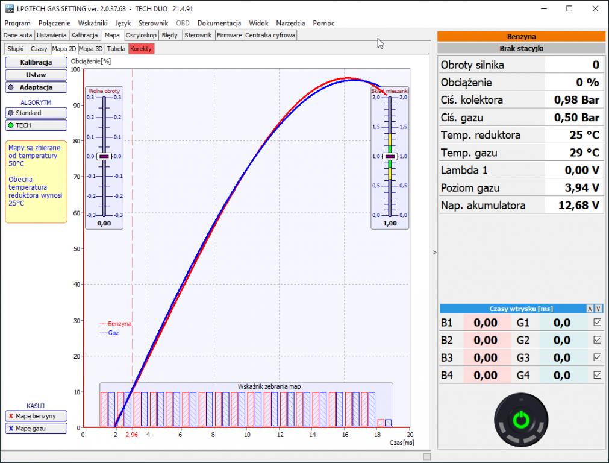Open the Widok menu
609x463 pixels.
click(x=258, y=23)
